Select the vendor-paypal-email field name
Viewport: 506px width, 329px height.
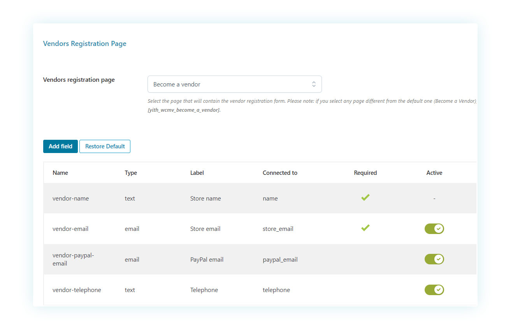pos(73,259)
